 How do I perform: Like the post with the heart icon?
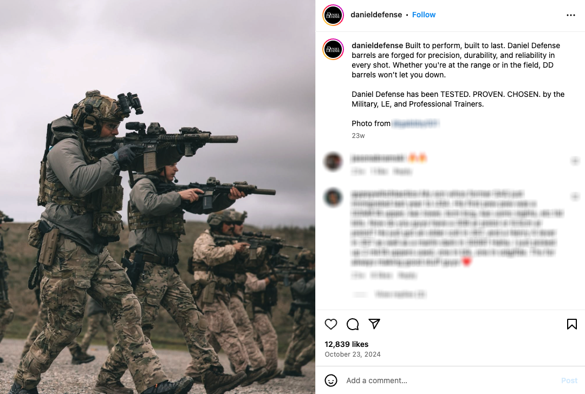pyautogui.click(x=331, y=324)
